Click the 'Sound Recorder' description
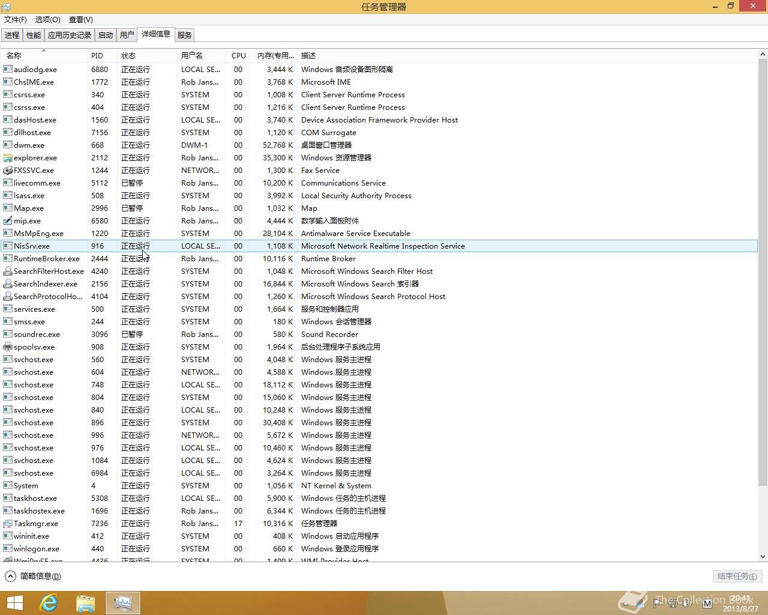Screen dimensions: 768x615 pyautogui.click(x=329, y=334)
